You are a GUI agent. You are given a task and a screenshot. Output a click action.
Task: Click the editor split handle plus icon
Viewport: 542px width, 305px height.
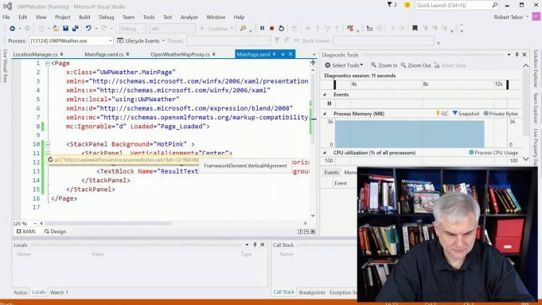point(313,63)
